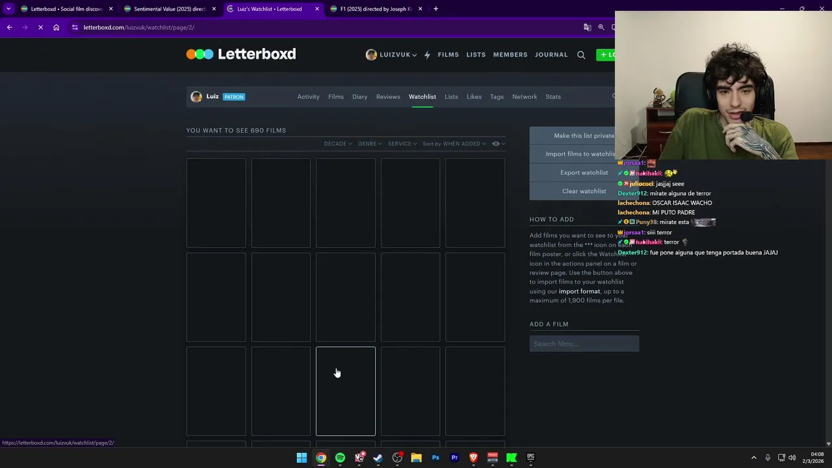The height and width of the screenshot is (468, 832).
Task: Click the volume speaker tray icon
Action: click(x=792, y=458)
